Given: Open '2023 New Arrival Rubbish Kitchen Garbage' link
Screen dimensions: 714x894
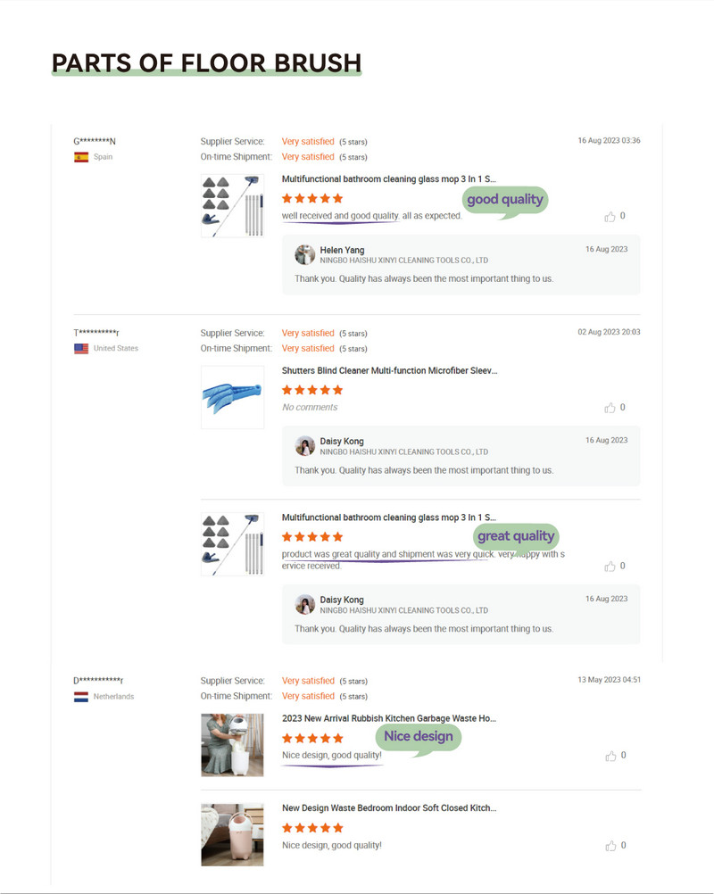Looking at the screenshot, I should pyautogui.click(x=389, y=718).
